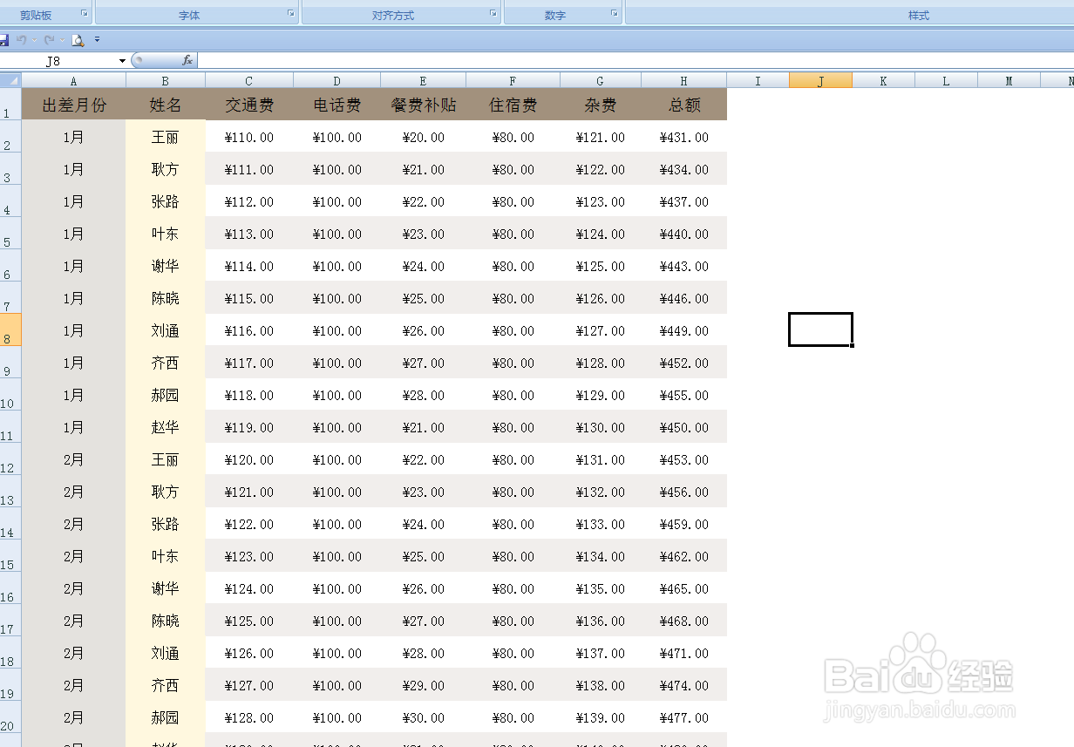Select column G header
Image resolution: width=1074 pixels, height=747 pixels.
601,81
